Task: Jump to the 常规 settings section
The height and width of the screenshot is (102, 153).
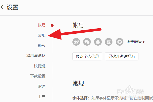Action: [42, 35]
